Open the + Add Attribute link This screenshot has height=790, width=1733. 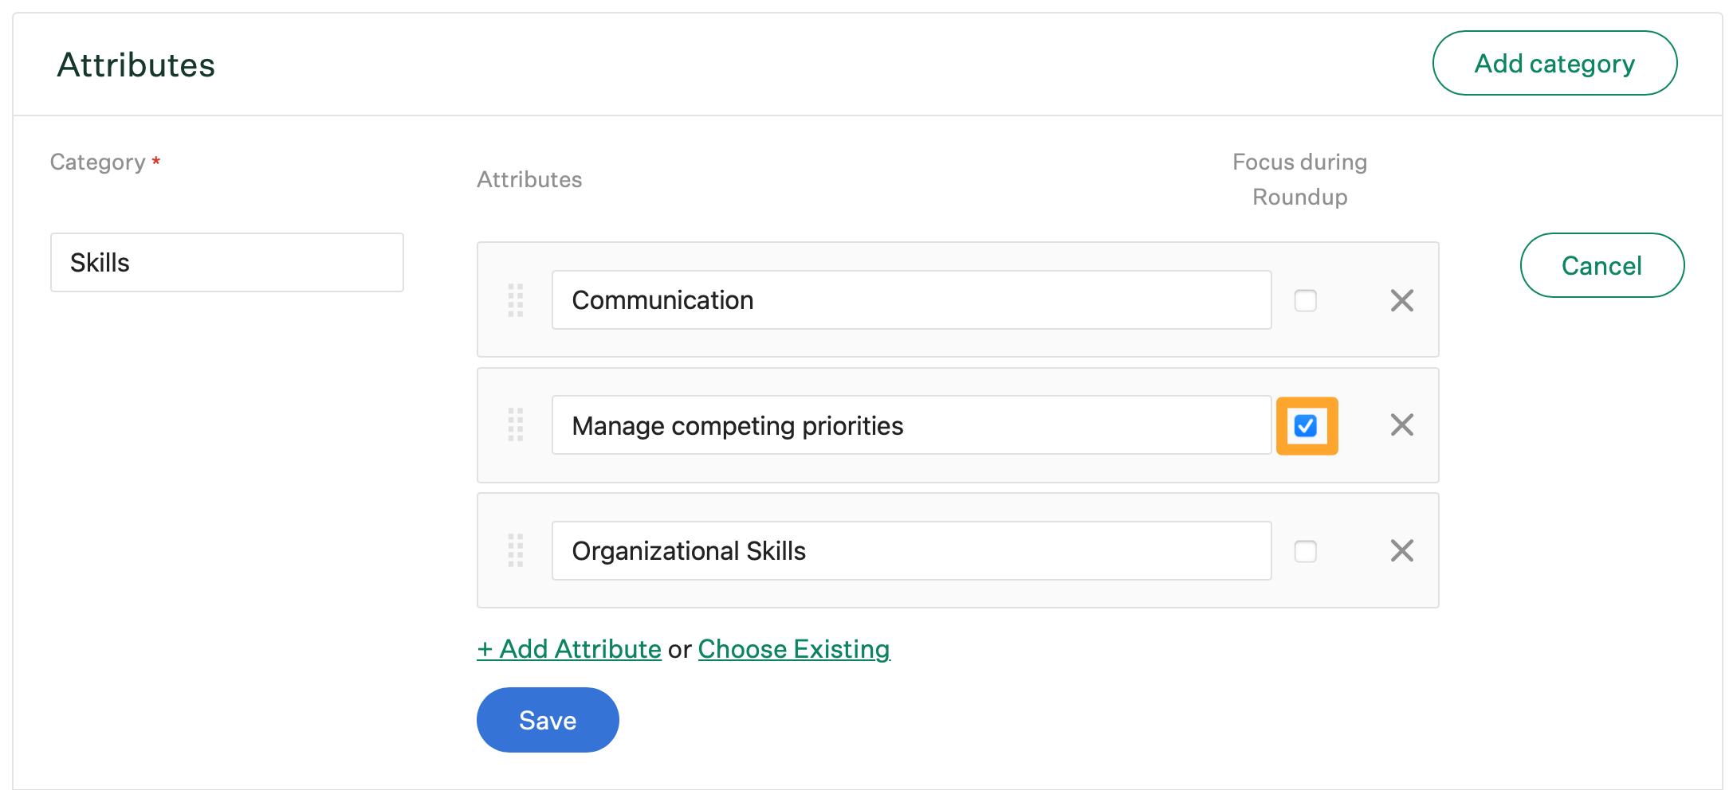[569, 649]
